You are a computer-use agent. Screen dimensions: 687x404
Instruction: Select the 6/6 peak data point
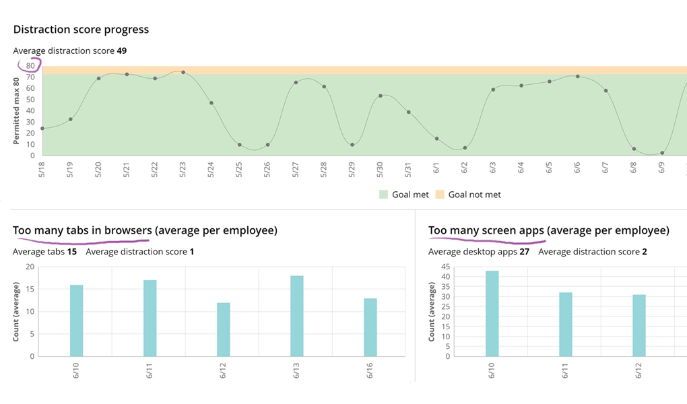pyautogui.click(x=577, y=76)
